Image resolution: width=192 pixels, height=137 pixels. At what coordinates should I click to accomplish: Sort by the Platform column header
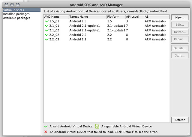116,17
